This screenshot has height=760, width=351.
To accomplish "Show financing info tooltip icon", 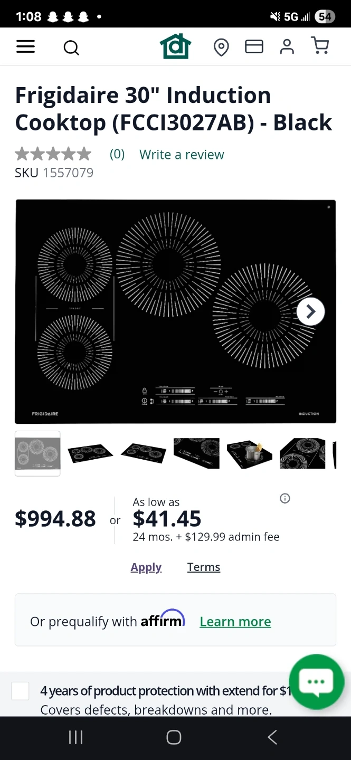I will (x=285, y=498).
